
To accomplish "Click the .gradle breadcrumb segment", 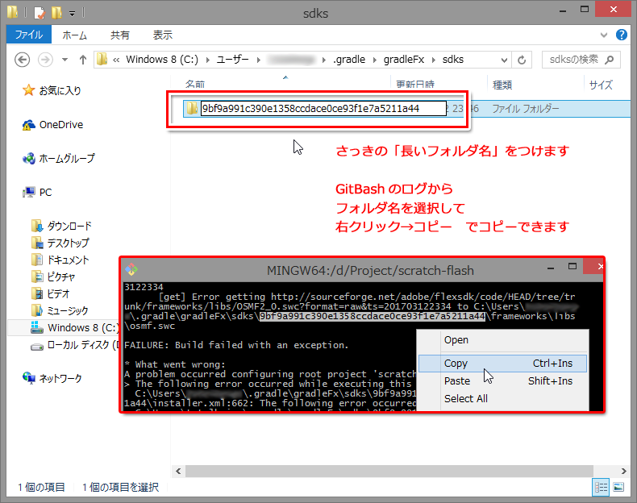I will [x=349, y=60].
